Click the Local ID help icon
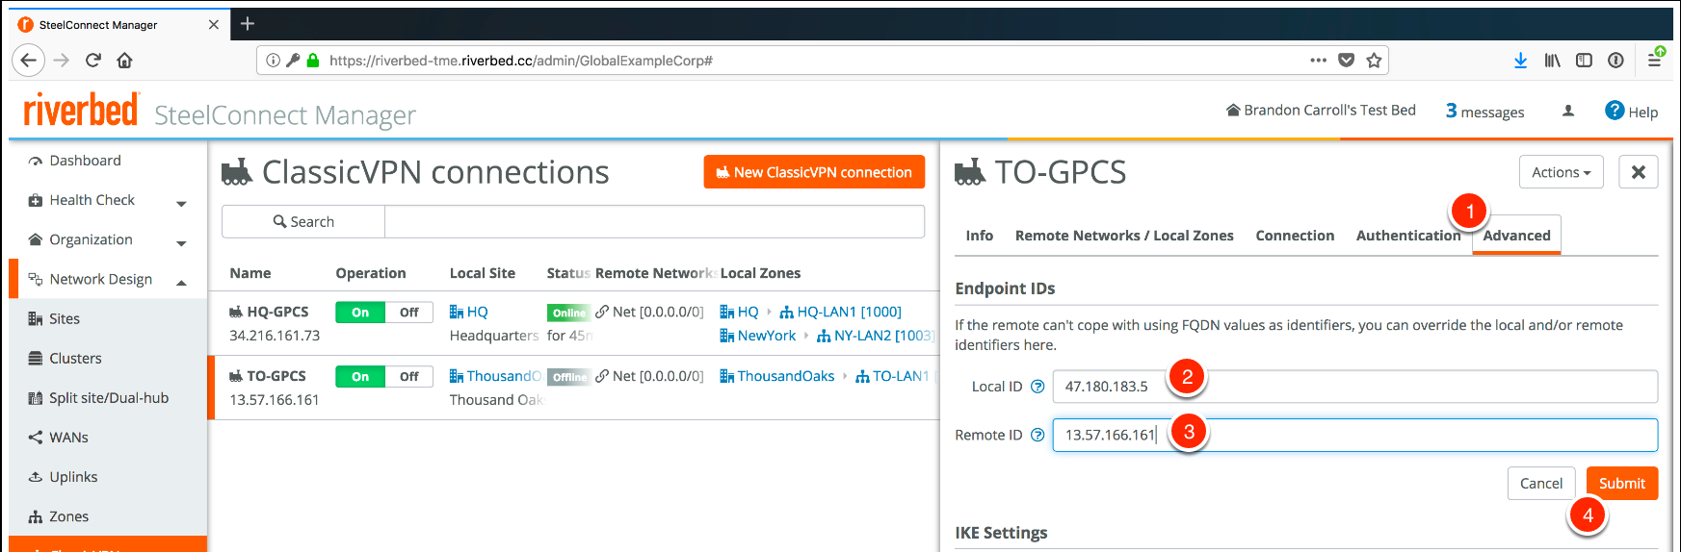Image resolution: width=1681 pixels, height=552 pixels. 1037,387
